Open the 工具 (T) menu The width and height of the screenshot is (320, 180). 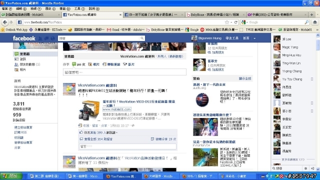[79, 9]
